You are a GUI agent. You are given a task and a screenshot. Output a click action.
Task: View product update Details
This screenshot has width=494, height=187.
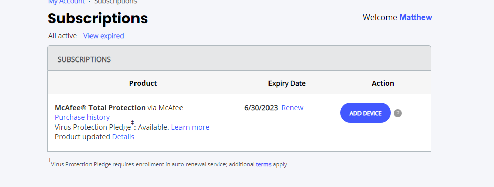point(123,137)
